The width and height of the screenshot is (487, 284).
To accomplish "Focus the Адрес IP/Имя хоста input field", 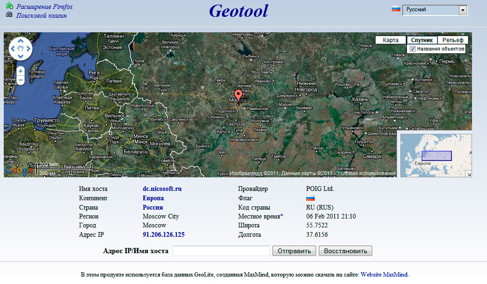I will tap(221, 251).
